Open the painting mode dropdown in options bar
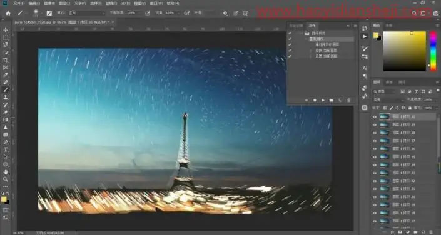The image size is (441, 235). coord(86,13)
